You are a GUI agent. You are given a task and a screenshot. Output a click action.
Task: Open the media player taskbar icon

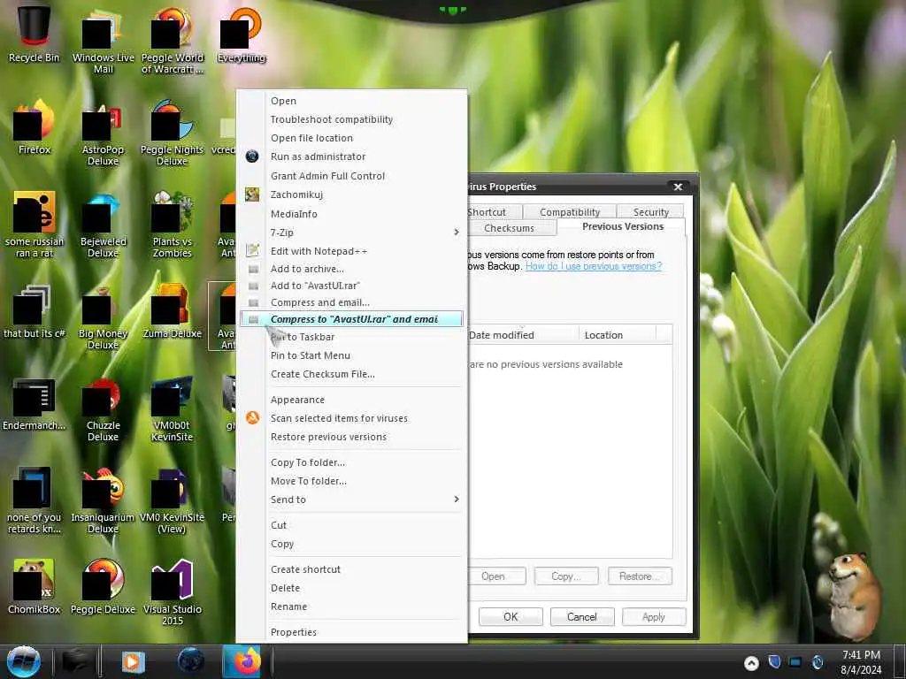pos(134,661)
